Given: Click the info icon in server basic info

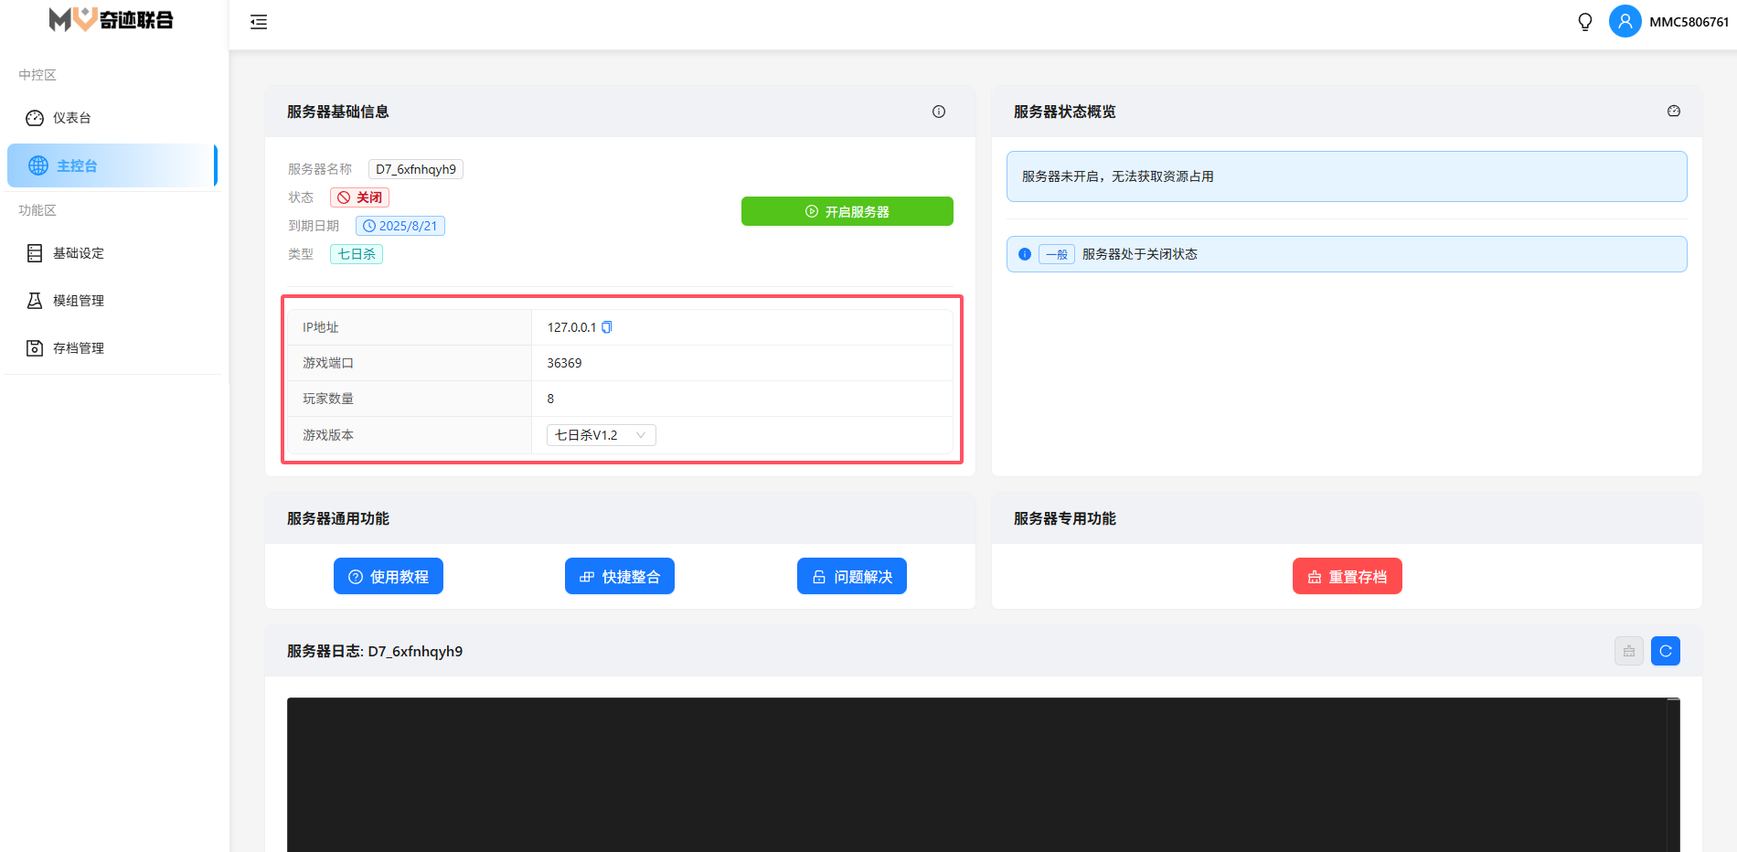Looking at the screenshot, I should click(x=939, y=112).
